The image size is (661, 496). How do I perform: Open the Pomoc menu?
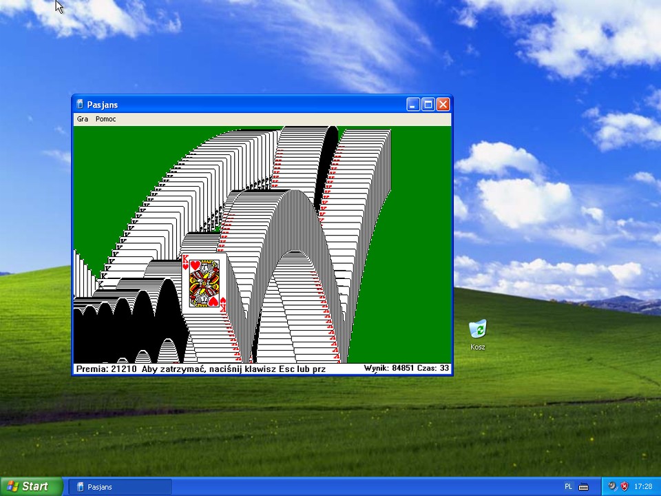click(105, 118)
